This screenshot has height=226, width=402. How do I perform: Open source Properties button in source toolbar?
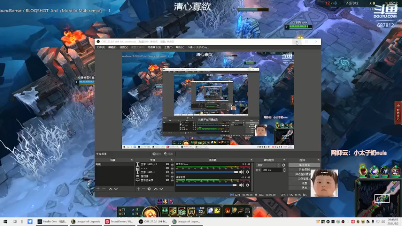click(x=157, y=154)
